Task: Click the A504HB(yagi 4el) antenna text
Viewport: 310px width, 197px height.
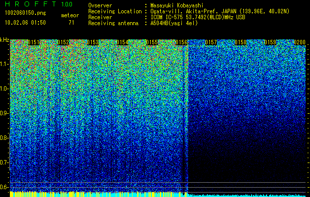Action: [174, 23]
